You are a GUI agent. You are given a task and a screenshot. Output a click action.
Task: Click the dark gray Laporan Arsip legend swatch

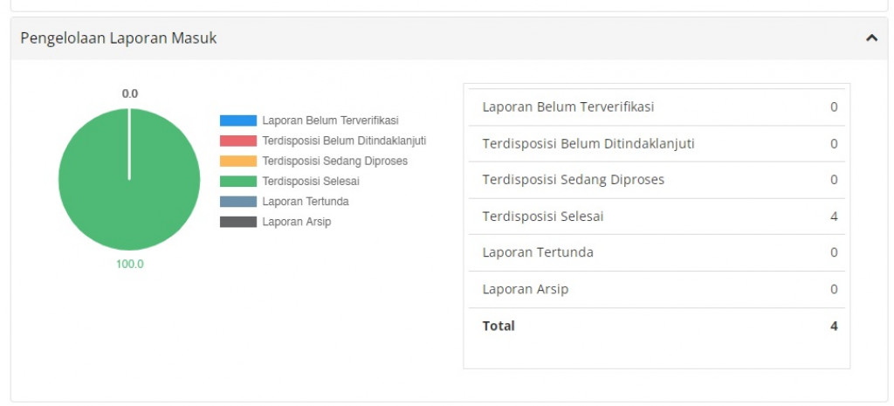click(x=238, y=222)
